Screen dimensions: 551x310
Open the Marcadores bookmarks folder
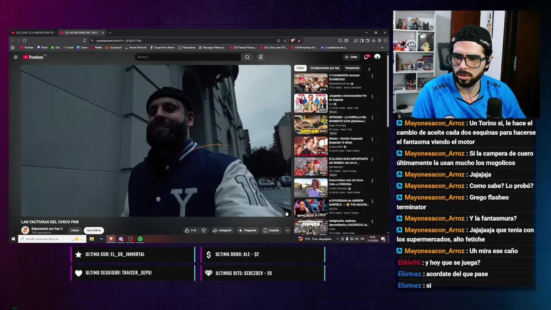click(187, 47)
